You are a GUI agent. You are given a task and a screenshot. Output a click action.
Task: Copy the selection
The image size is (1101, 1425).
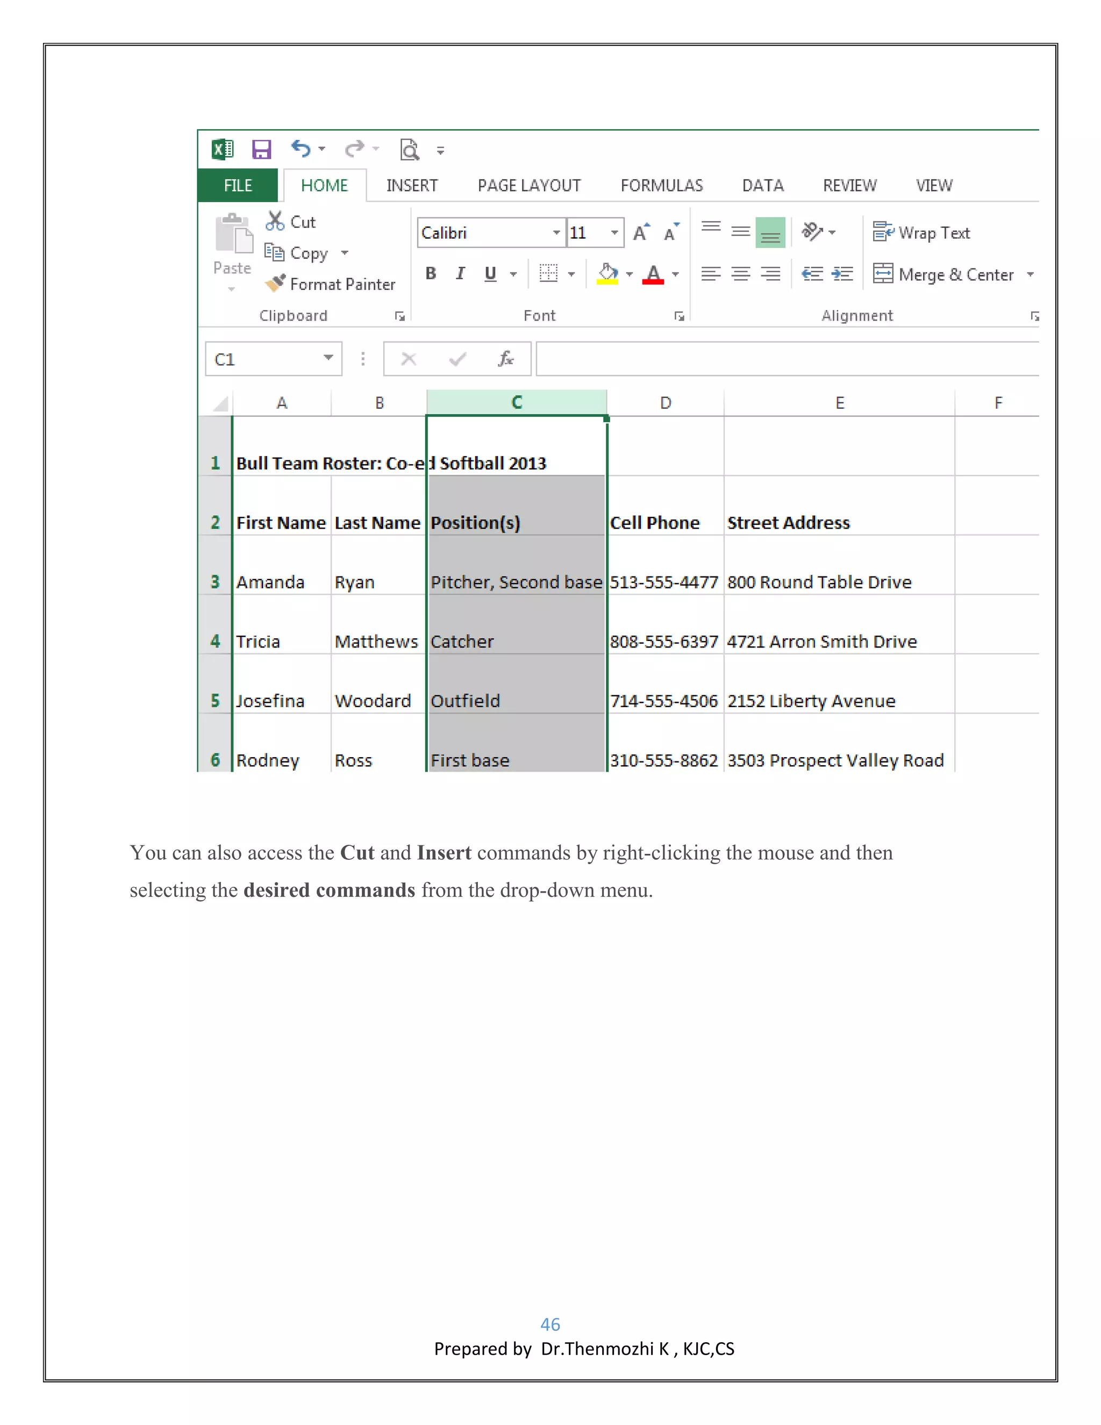click(296, 253)
